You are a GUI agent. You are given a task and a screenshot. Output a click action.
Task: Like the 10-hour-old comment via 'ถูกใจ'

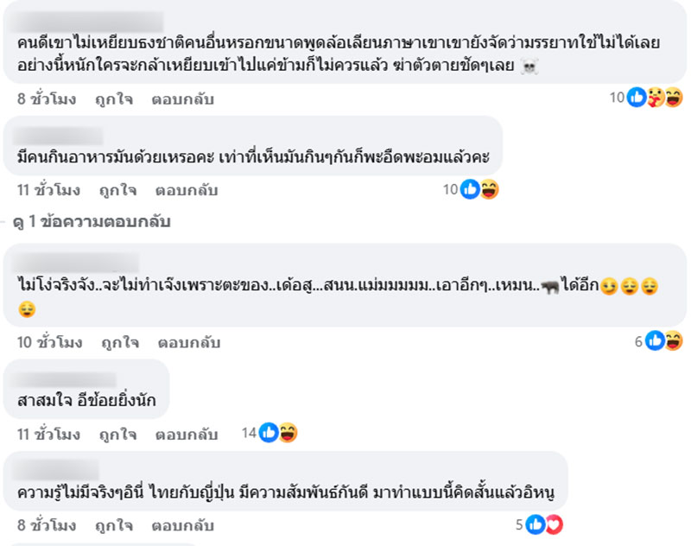120,342
